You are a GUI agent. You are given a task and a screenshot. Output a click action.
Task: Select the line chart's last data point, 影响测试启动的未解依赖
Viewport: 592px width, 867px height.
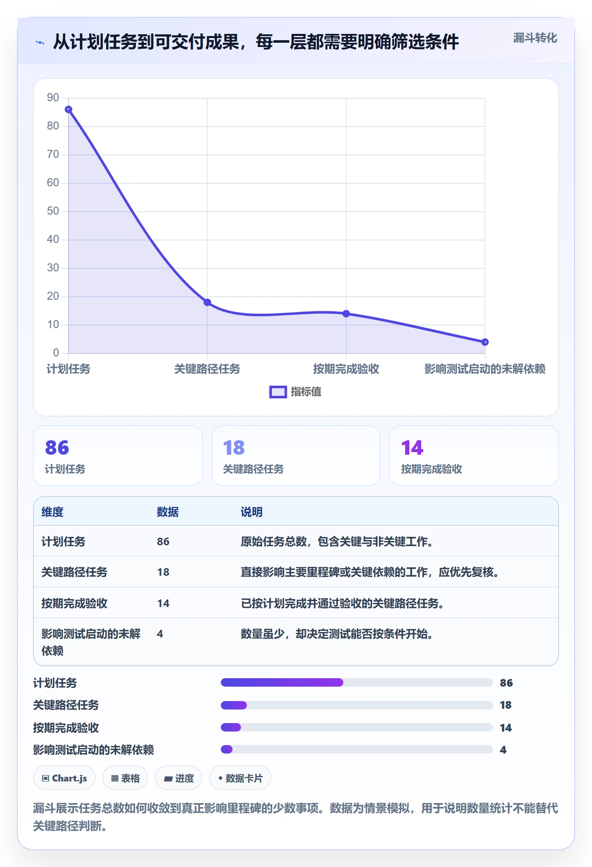[485, 342]
